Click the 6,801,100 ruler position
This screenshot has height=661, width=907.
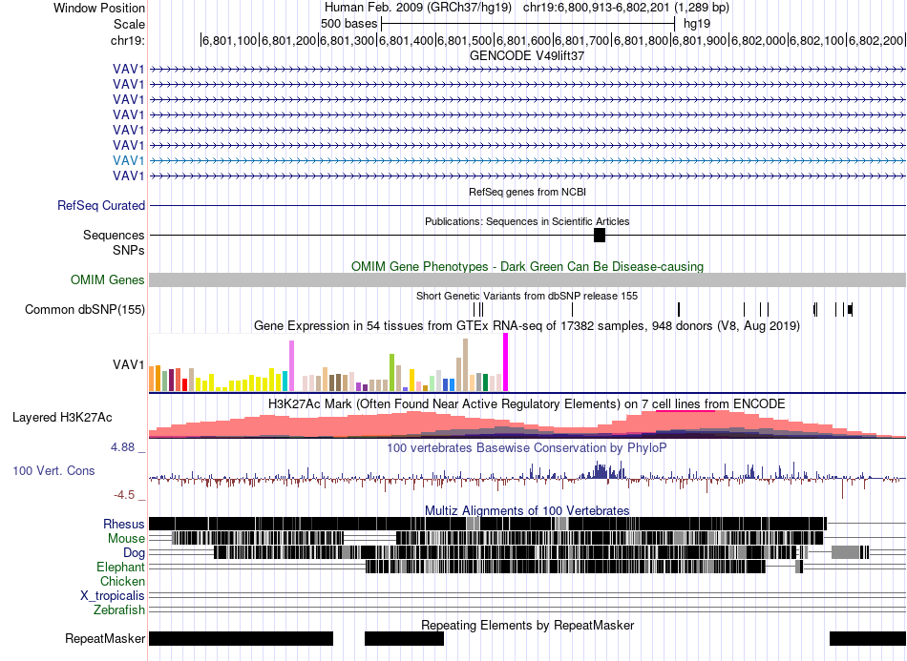(x=229, y=40)
